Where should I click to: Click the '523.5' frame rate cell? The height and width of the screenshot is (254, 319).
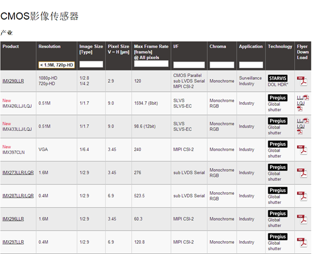click(139, 196)
